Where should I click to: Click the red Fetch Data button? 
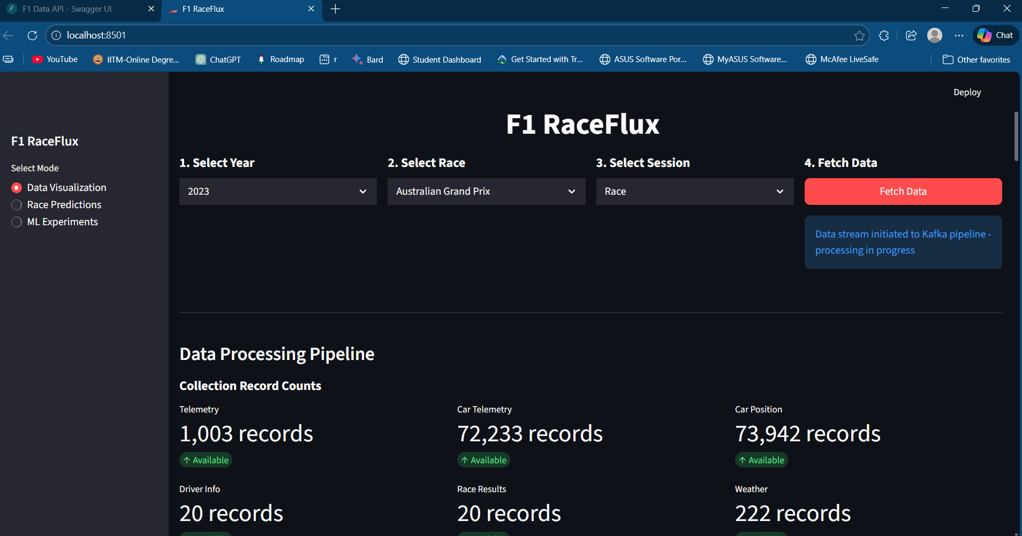(x=903, y=192)
